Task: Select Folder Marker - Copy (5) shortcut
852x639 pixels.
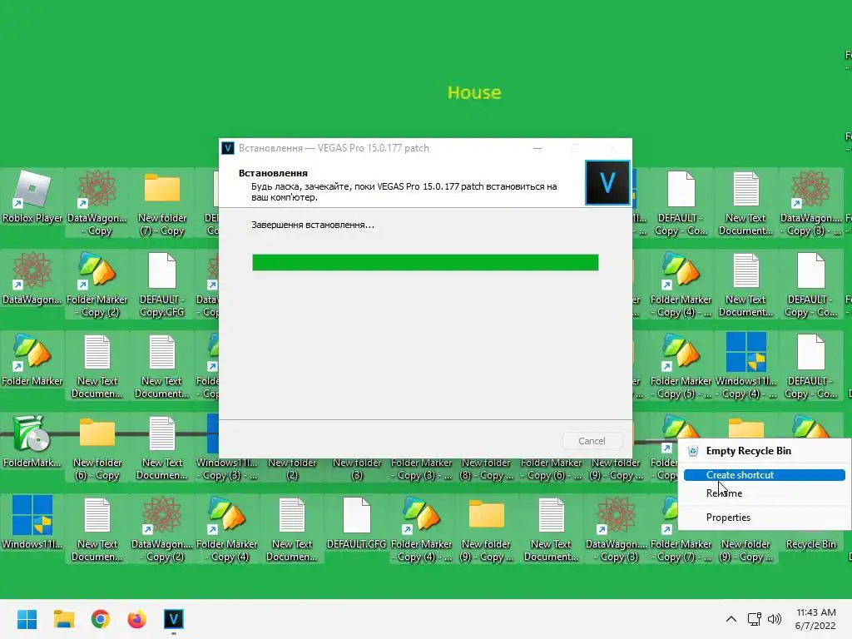Action: [681, 366]
